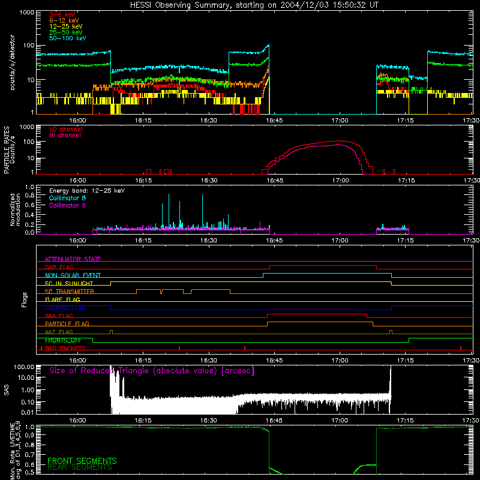Click the SC_IN_SUNLIGHT flag label
This screenshot has width=480, height=480.
coord(69,283)
